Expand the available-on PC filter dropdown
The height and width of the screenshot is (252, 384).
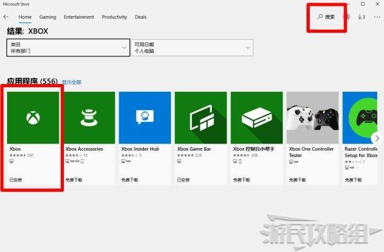tap(192, 47)
